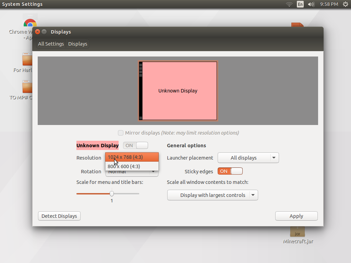
Task: Go back to All Settings
Action: coord(51,44)
